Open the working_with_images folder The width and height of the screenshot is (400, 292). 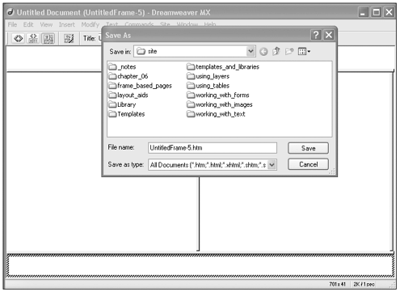point(220,104)
